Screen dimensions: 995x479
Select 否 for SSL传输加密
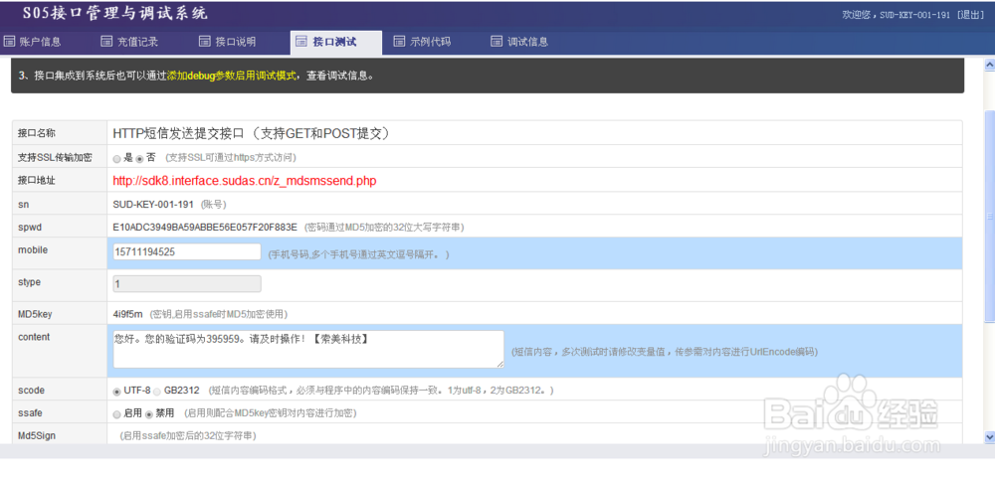pos(140,158)
